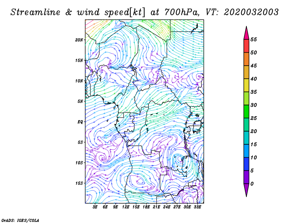Select the orange 45–50 kt colorbar segment
This screenshot has height=223, width=289.
[246, 59]
